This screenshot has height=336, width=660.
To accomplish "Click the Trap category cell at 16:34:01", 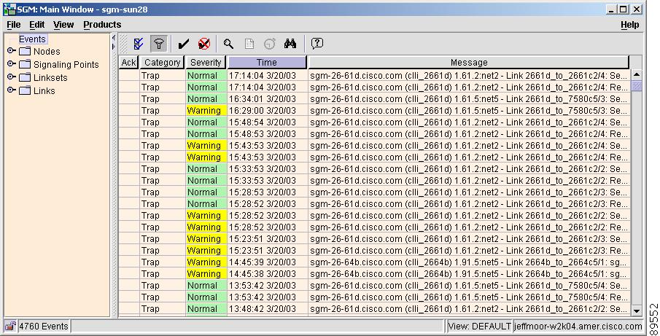I will pyautogui.click(x=163, y=99).
